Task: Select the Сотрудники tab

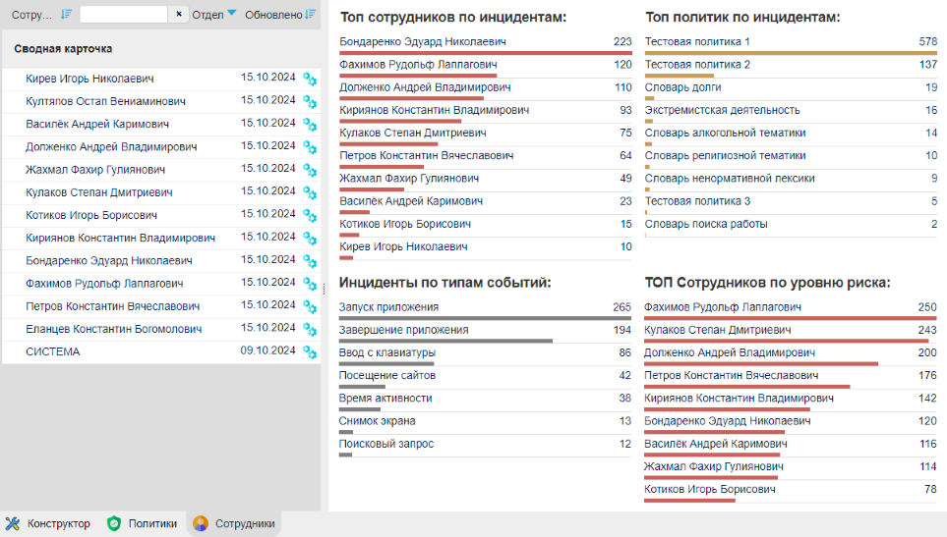Action: [234, 524]
